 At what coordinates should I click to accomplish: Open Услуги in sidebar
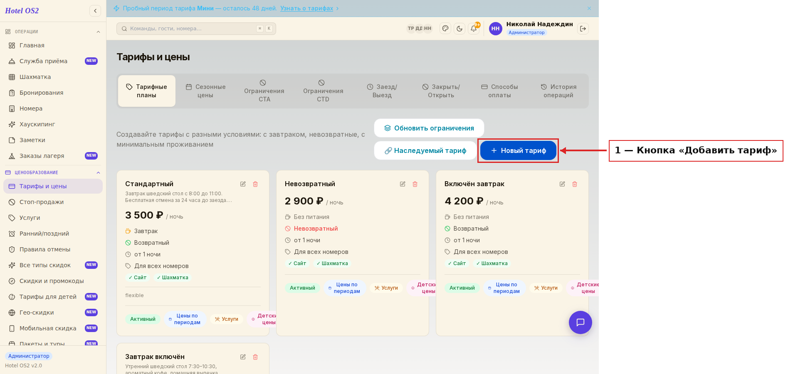(x=53, y=218)
